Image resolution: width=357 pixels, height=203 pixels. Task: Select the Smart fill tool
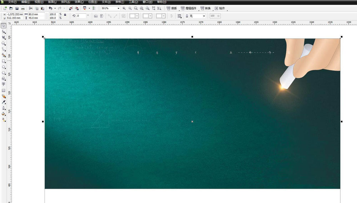tap(4, 55)
